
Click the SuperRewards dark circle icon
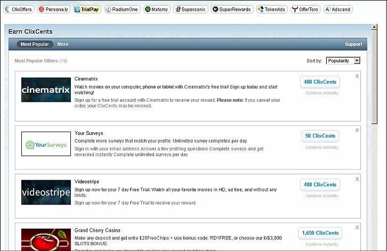pos(215,10)
